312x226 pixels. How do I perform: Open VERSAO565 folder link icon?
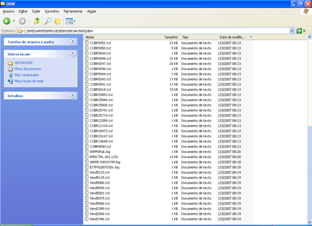pyautogui.click(x=10, y=63)
